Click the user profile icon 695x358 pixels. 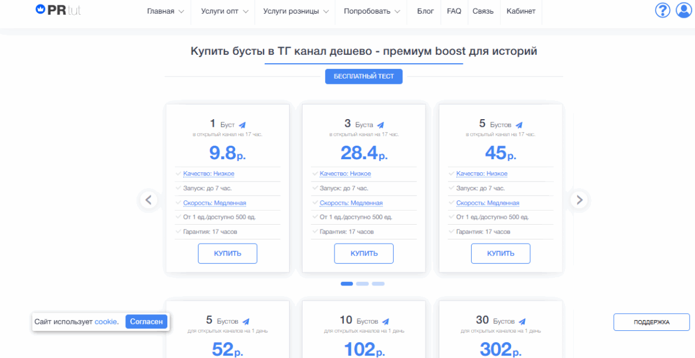pyautogui.click(x=683, y=11)
